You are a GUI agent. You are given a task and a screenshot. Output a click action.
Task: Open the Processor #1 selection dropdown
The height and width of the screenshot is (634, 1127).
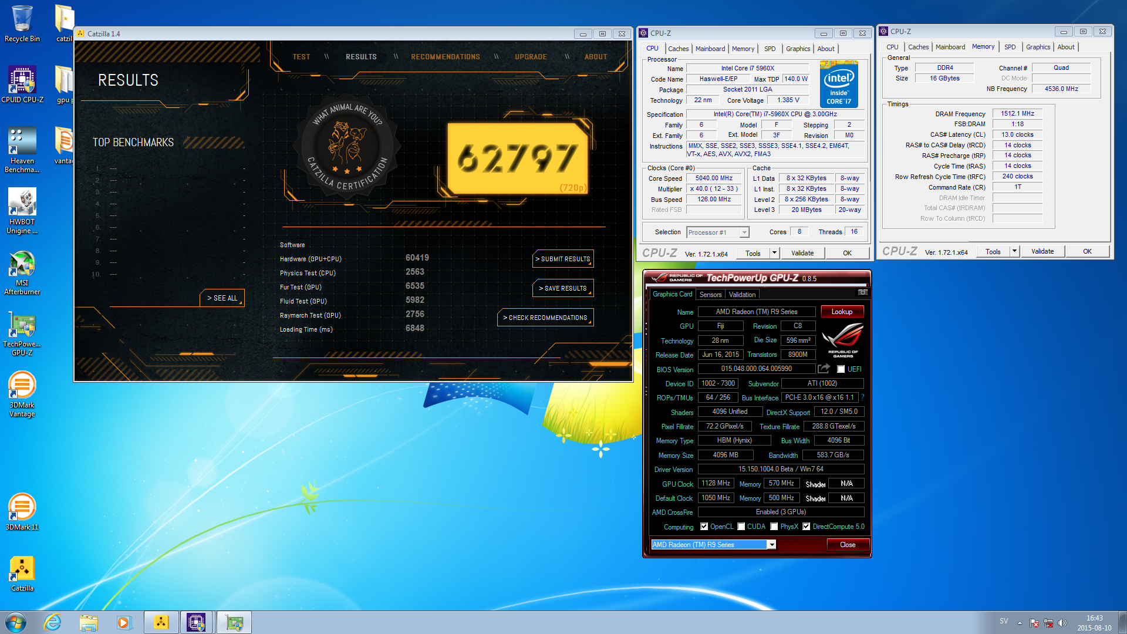pyautogui.click(x=718, y=232)
